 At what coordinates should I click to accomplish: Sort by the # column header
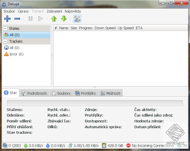click(56, 28)
